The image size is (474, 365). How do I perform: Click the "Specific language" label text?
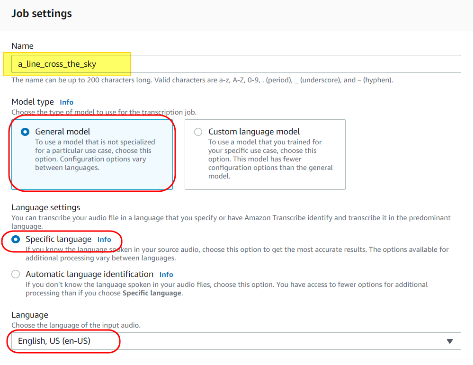click(58, 239)
